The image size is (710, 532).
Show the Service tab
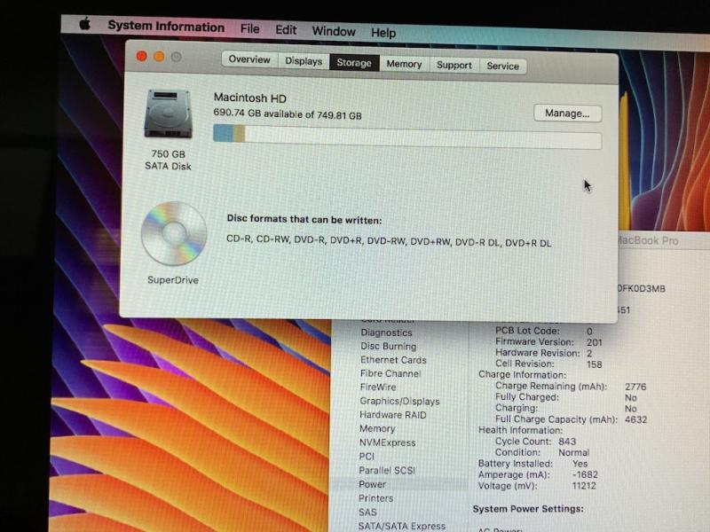tap(502, 66)
